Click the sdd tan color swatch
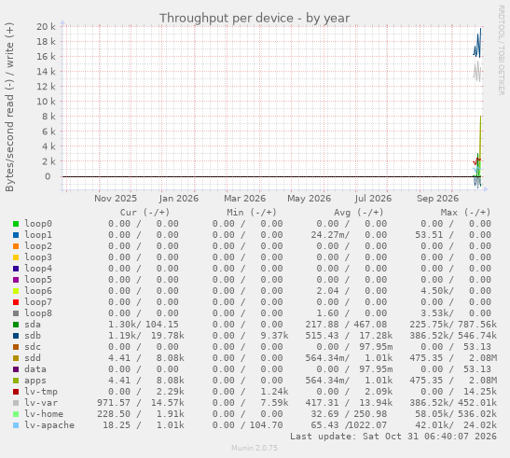 [x=16, y=358]
